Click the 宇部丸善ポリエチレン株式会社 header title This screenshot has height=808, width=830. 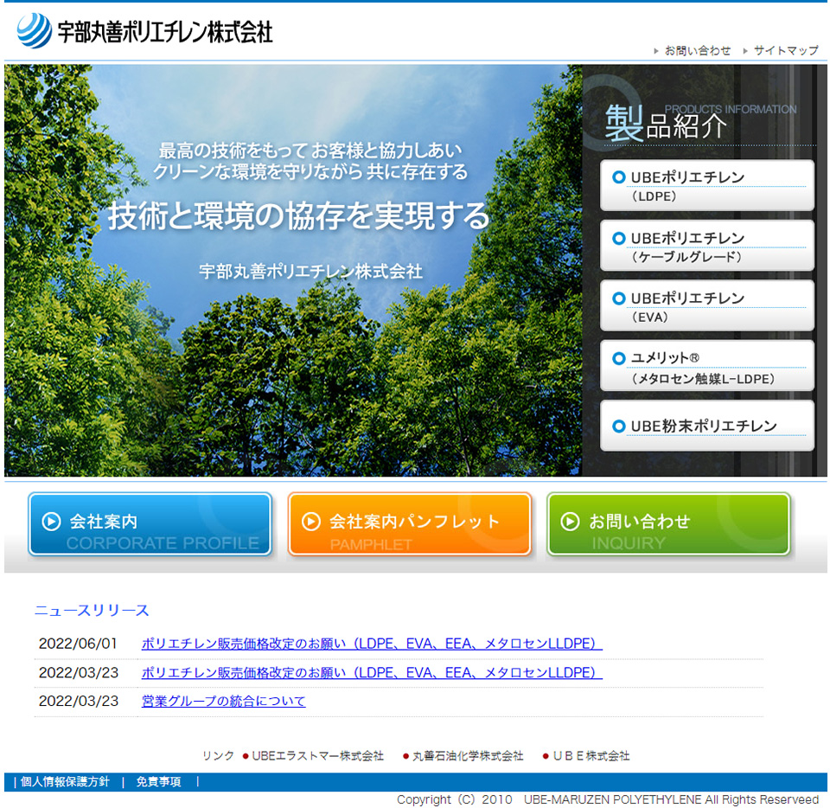[164, 32]
